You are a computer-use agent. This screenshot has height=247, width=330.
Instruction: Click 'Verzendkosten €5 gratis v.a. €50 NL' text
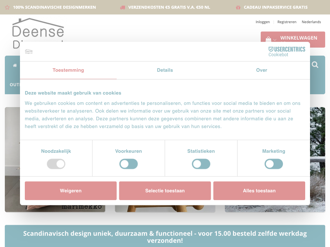[x=169, y=7]
